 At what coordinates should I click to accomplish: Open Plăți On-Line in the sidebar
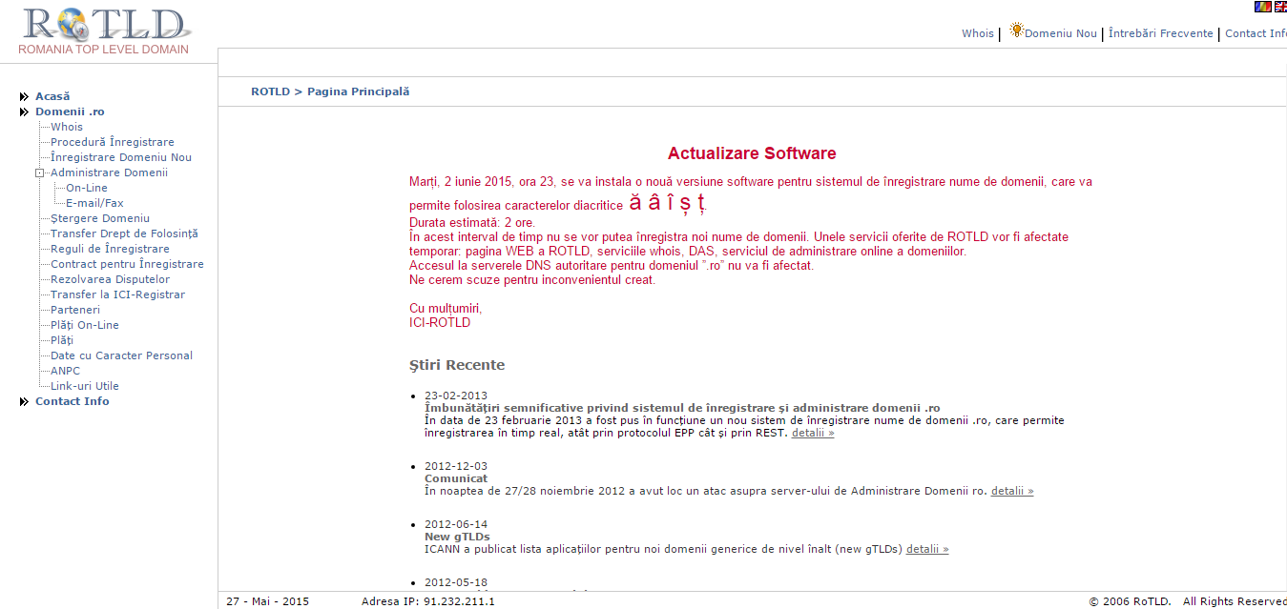point(85,325)
